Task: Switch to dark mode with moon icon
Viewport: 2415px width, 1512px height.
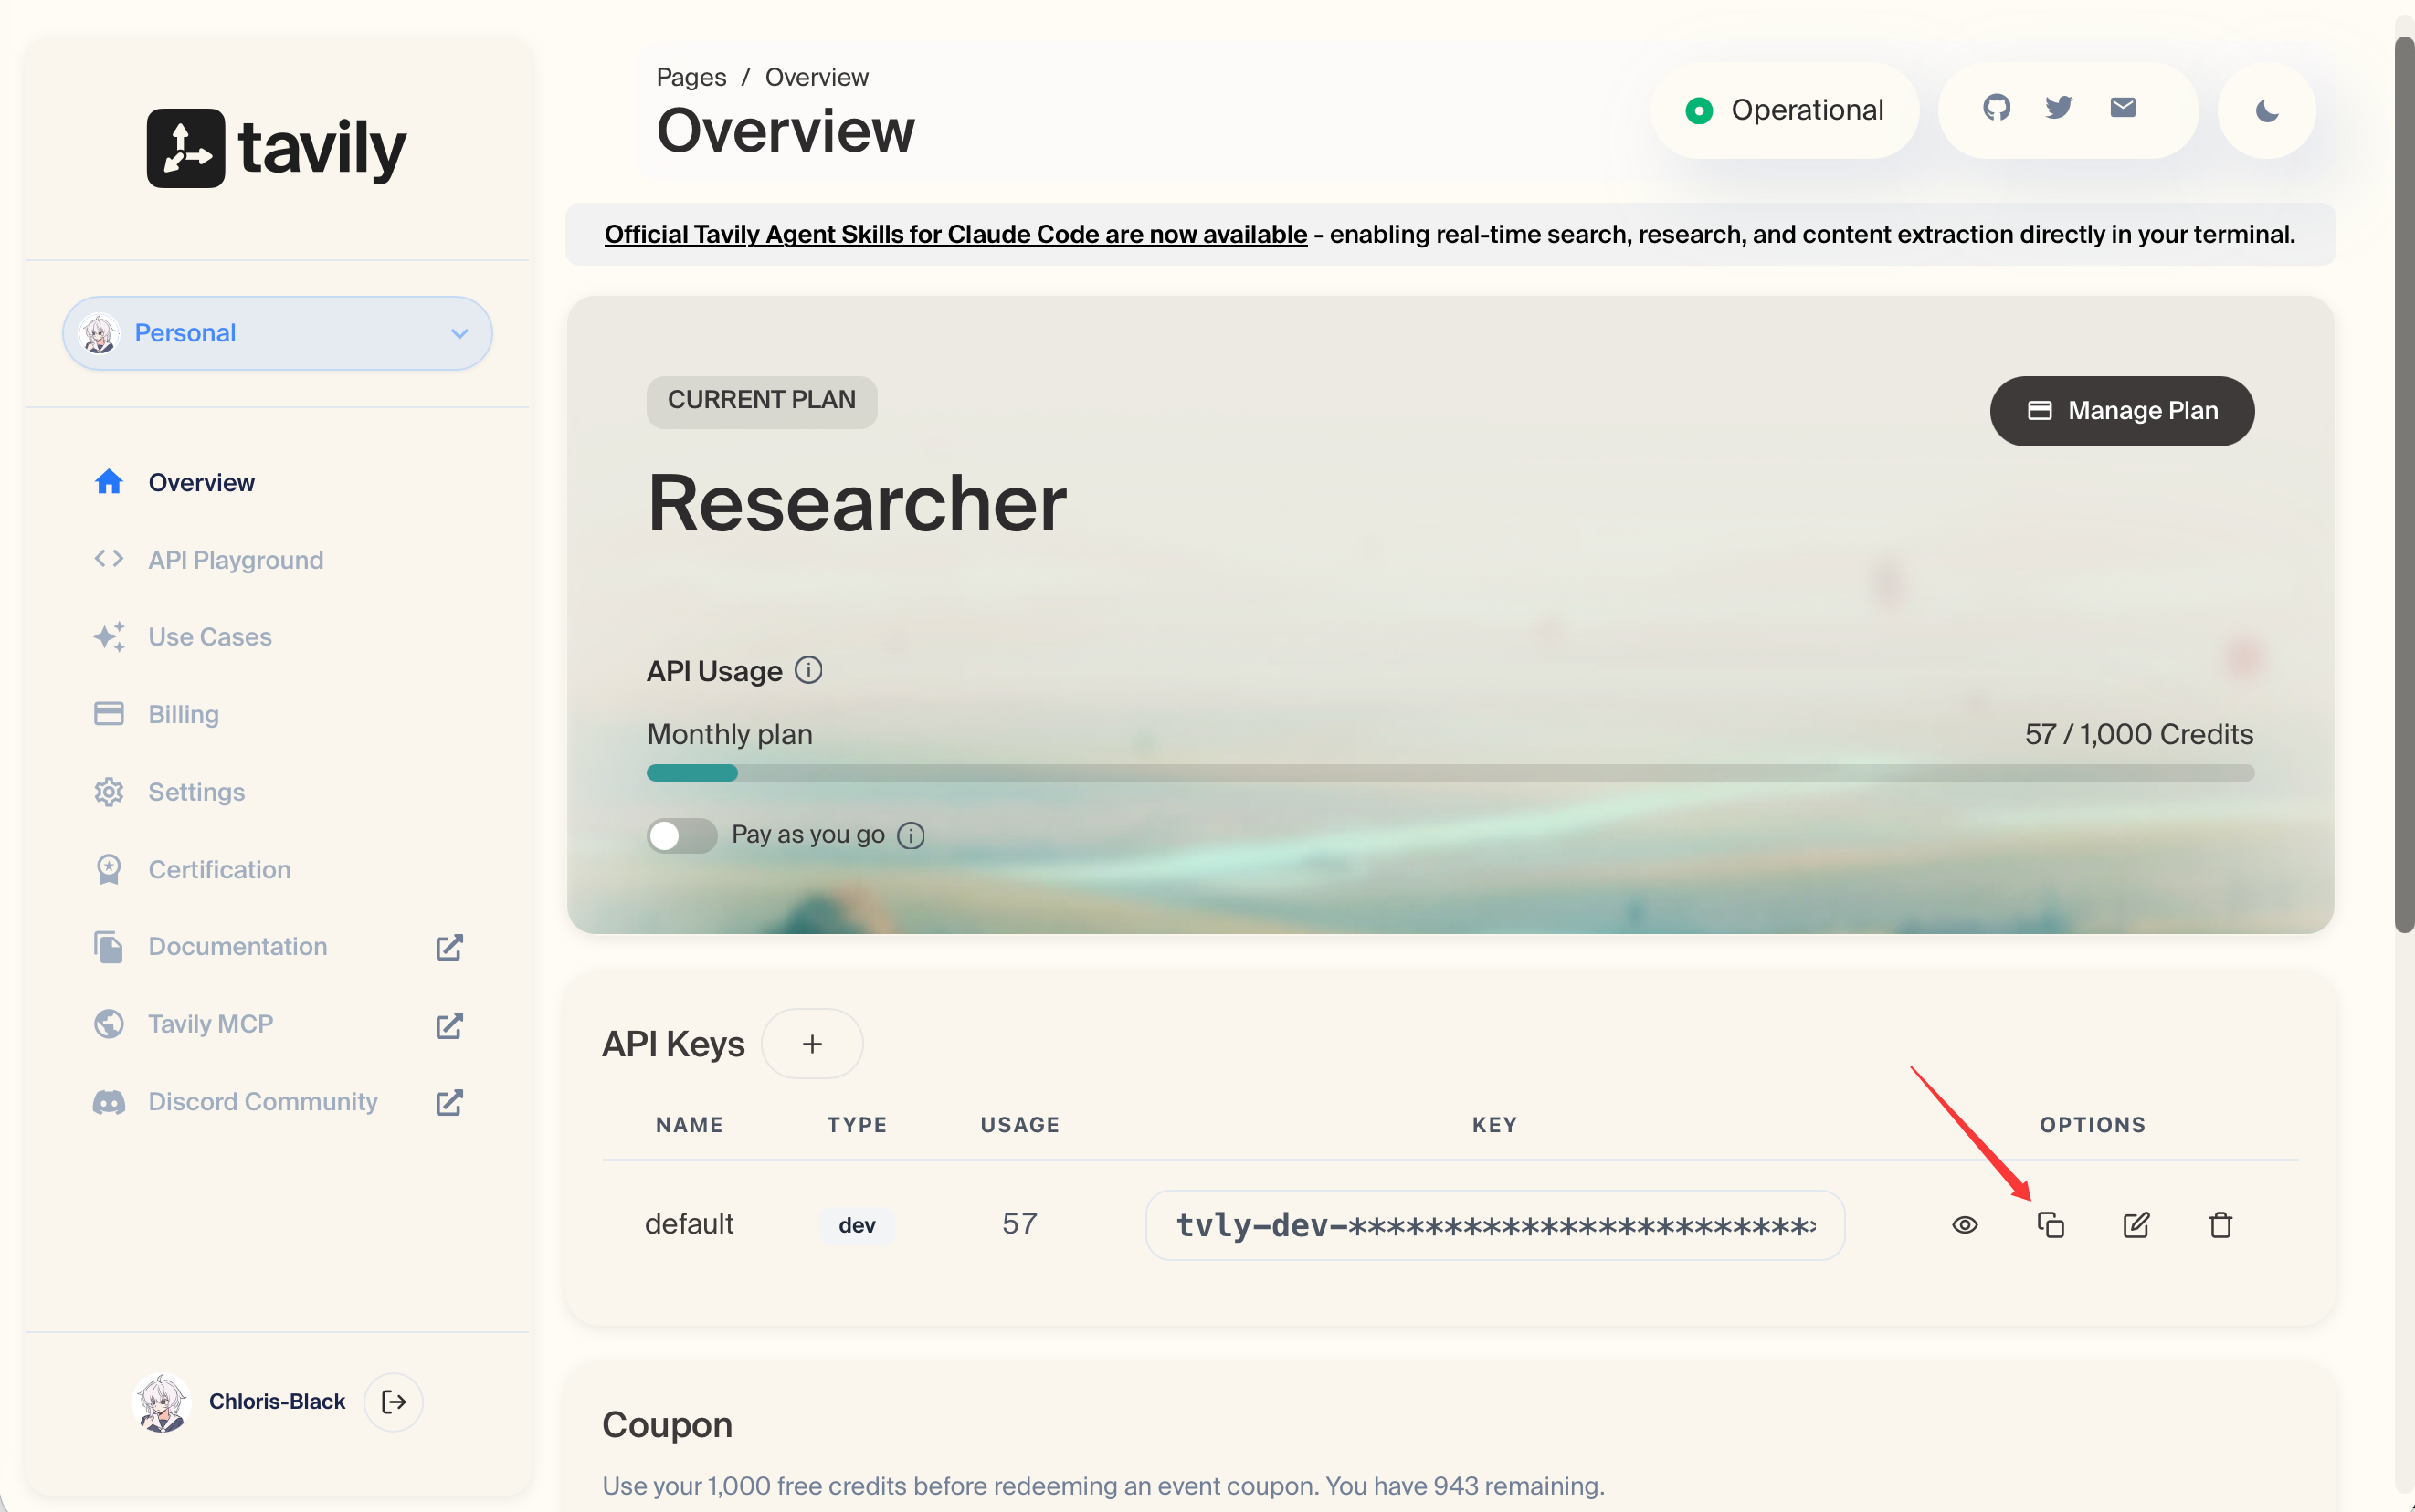Action: coord(2267,111)
